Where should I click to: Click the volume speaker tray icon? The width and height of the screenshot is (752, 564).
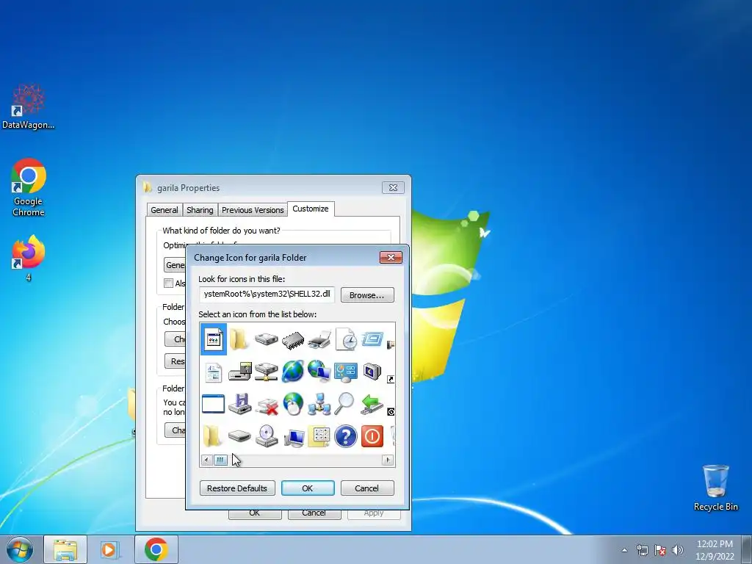click(678, 550)
